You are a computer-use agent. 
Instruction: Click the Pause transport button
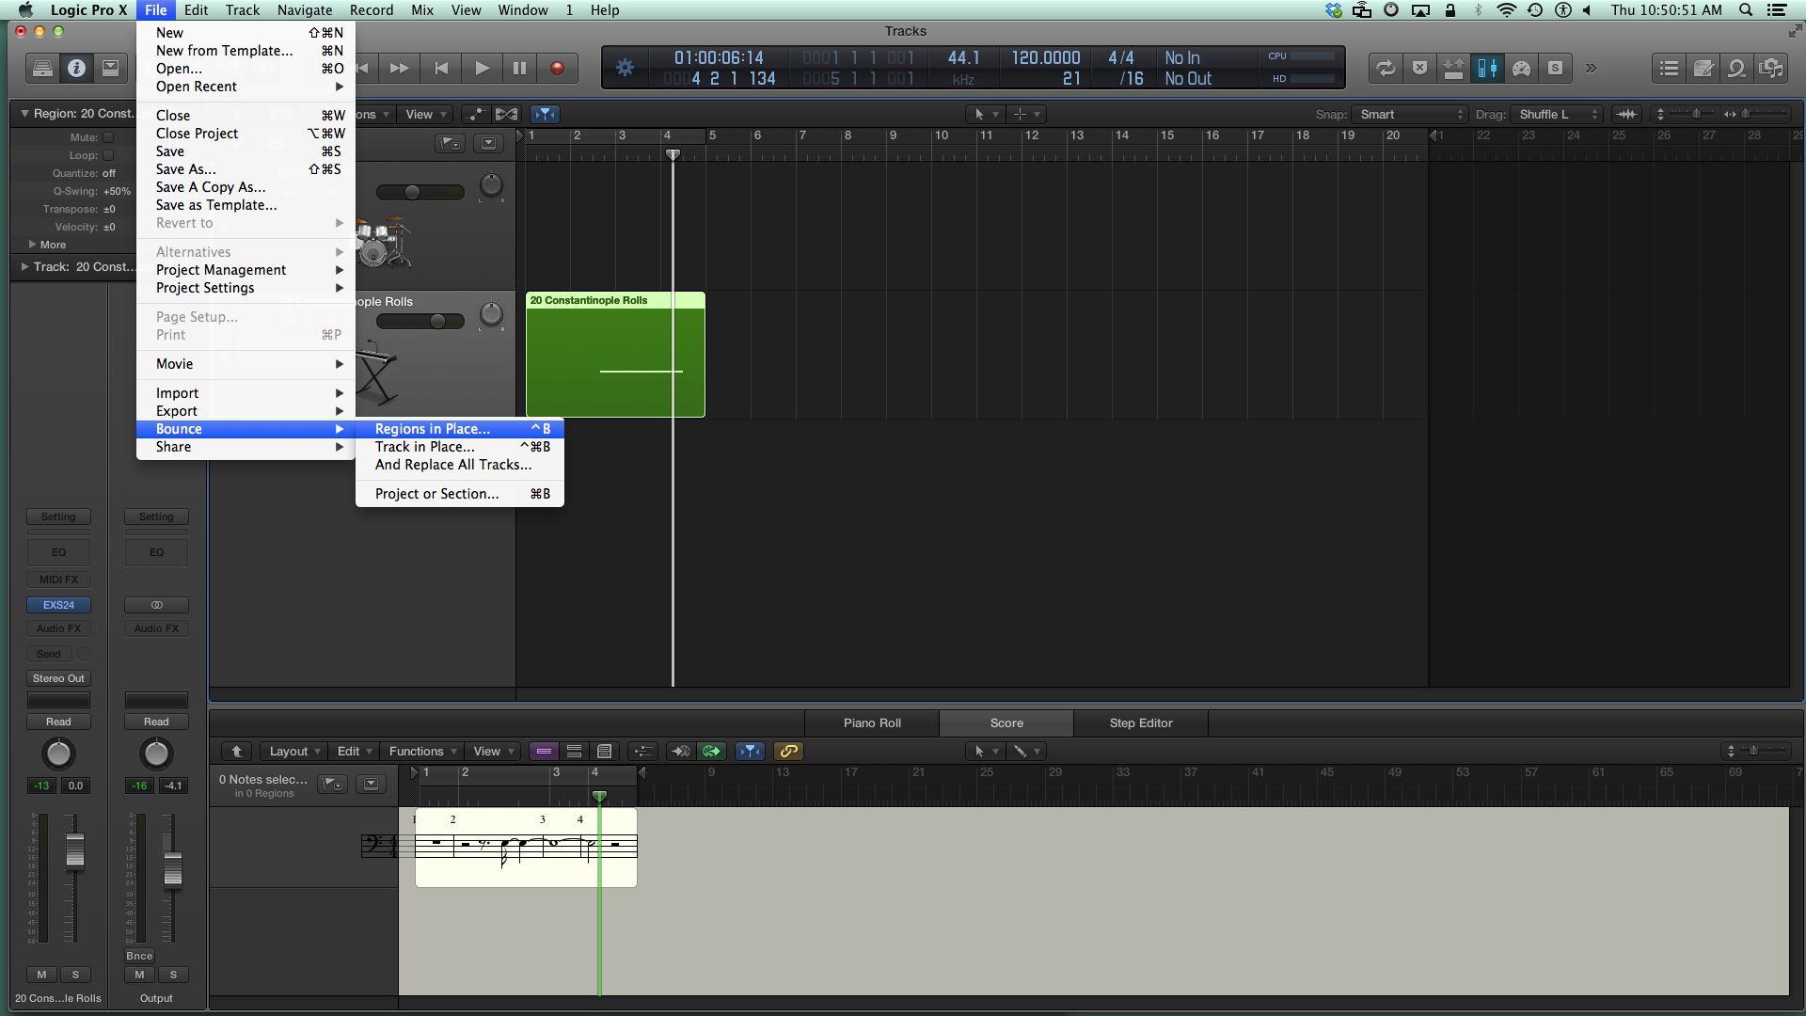(x=519, y=68)
